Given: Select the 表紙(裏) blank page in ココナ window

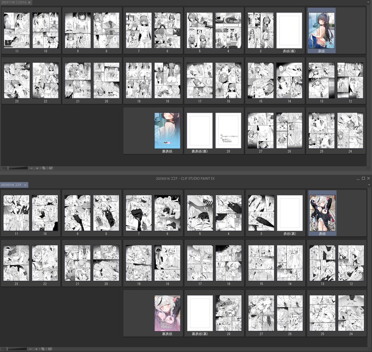Looking at the screenshot, I should click(290, 213).
